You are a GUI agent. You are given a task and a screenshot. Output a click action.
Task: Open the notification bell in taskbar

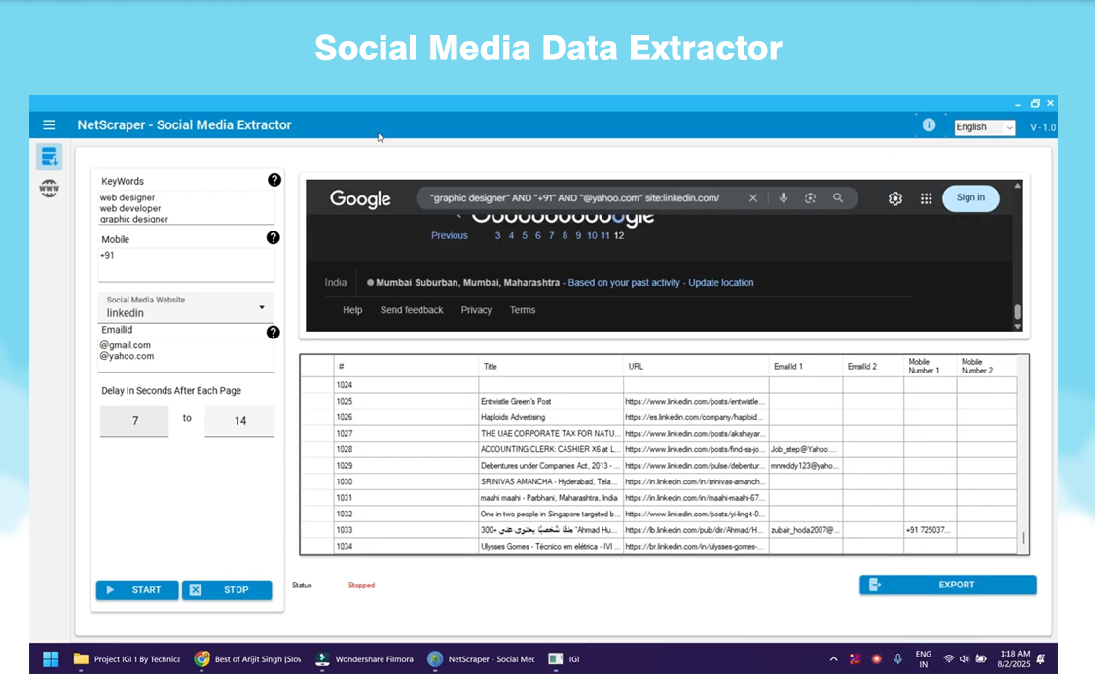[x=1041, y=658]
